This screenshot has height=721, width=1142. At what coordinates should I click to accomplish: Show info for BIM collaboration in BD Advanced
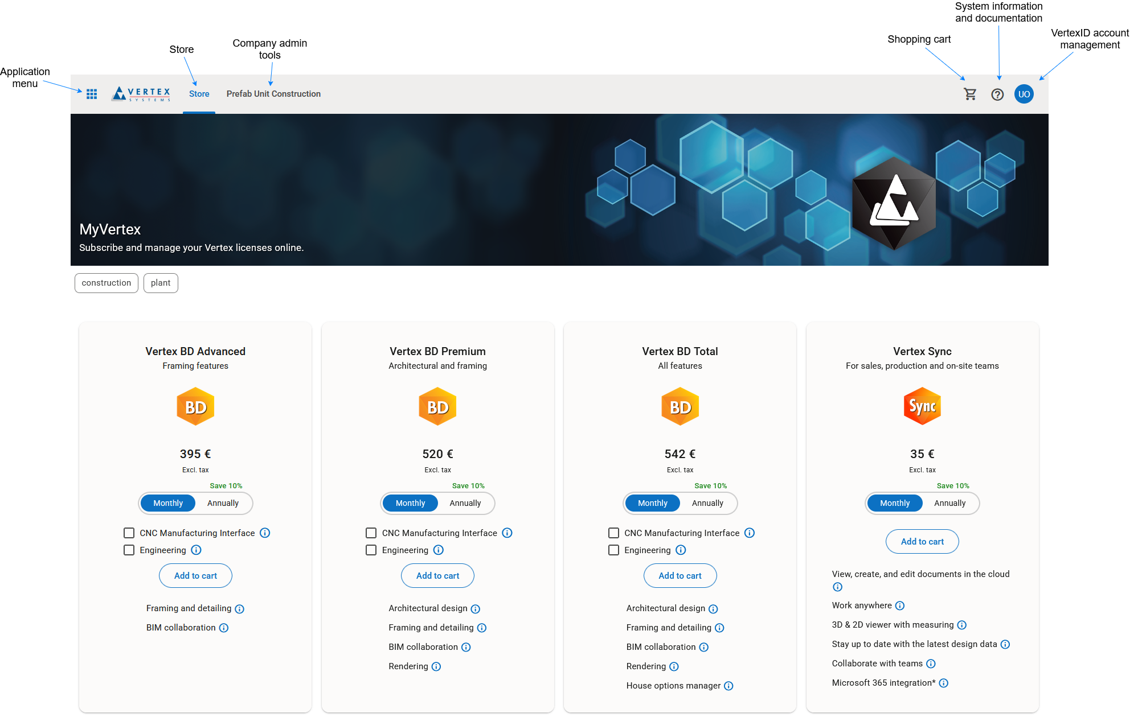click(224, 628)
